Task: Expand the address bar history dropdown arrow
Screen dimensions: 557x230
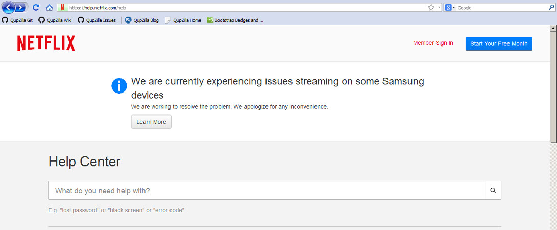Action: (x=439, y=8)
